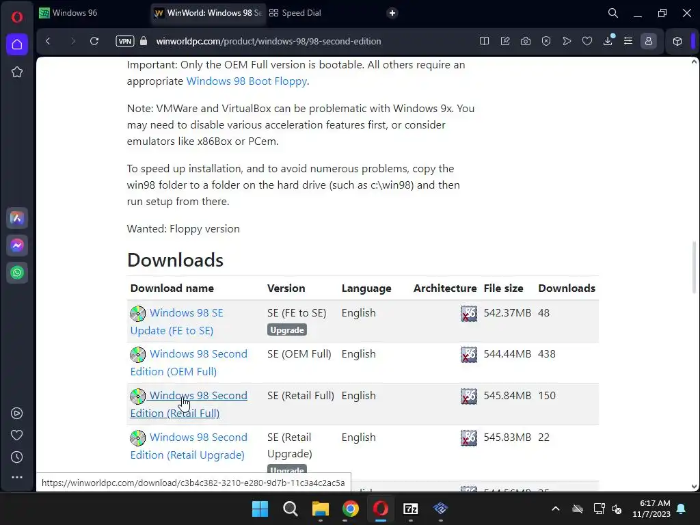Viewport: 700px width, 525px height.
Task: Download Windows 98 Second Edition (OEM Full)
Action: 189,362
